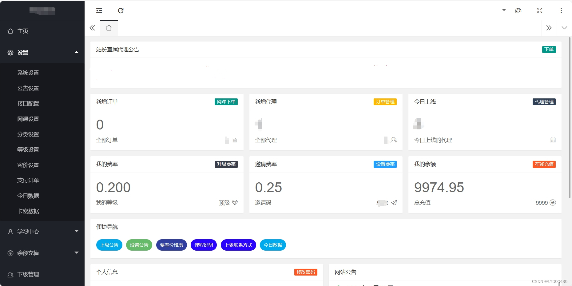The height and width of the screenshot is (286, 572).
Task: Open the 设置公告 quick nav pill
Action: point(139,245)
